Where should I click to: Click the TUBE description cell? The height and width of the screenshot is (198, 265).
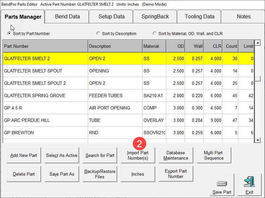[x=115, y=120]
